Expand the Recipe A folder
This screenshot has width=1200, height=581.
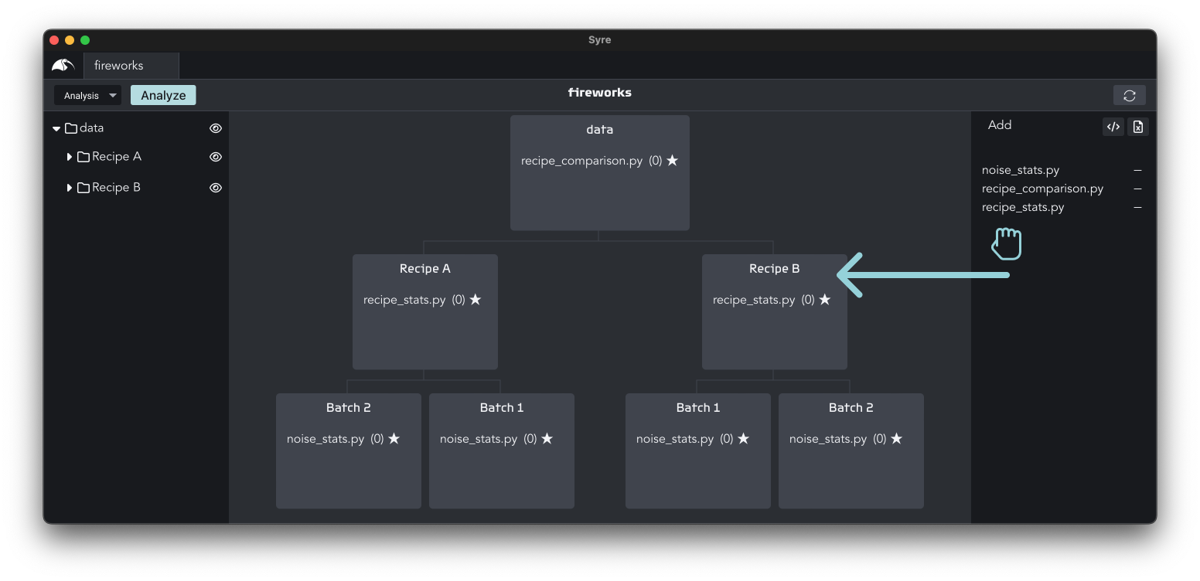coord(70,157)
